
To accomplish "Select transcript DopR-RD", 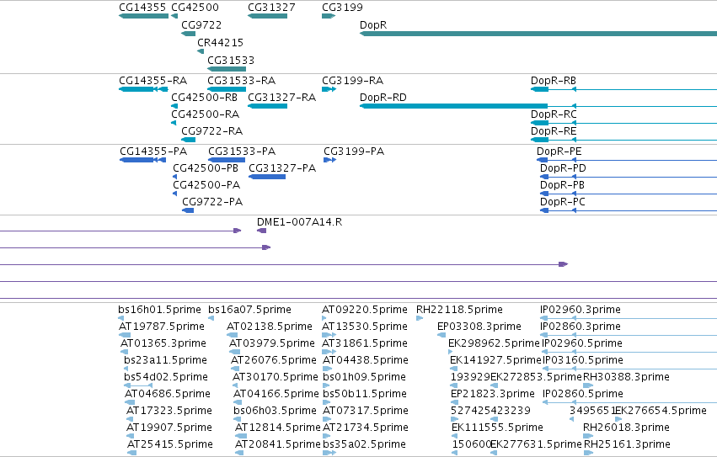I will pyautogui.click(x=538, y=106).
